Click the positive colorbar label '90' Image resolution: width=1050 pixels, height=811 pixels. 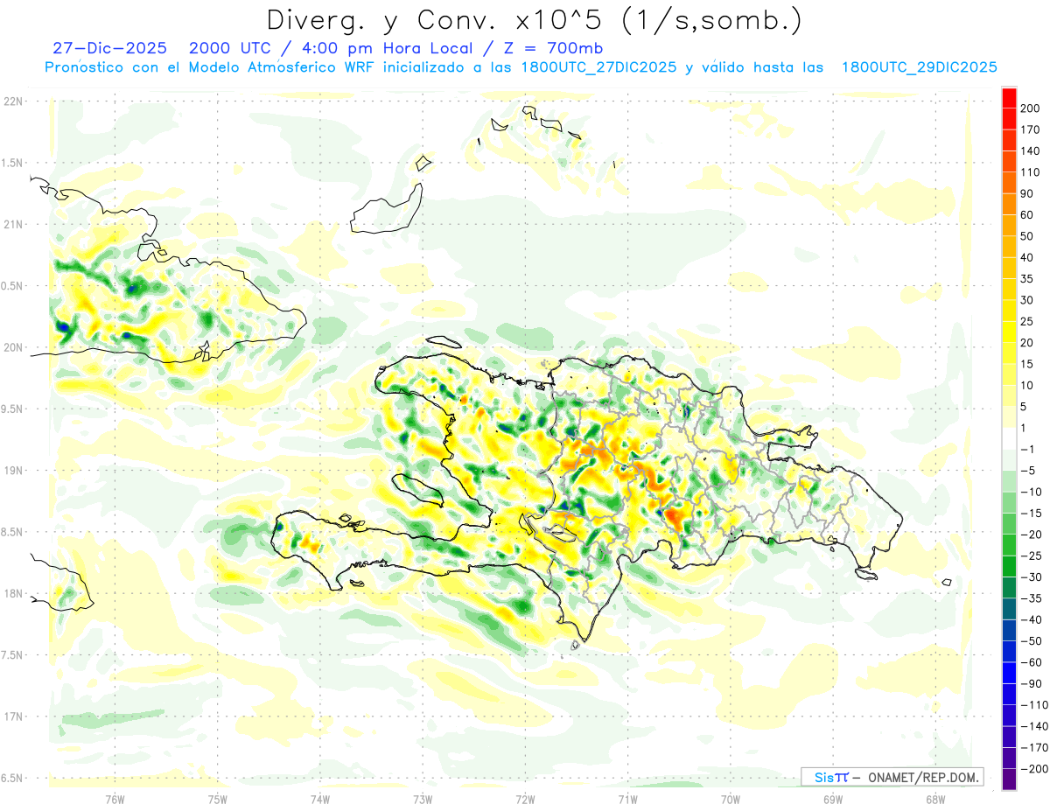pos(1028,193)
